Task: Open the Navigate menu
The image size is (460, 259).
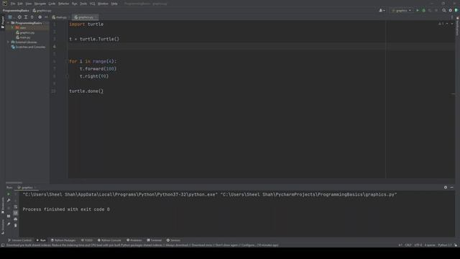Action: (x=40, y=4)
